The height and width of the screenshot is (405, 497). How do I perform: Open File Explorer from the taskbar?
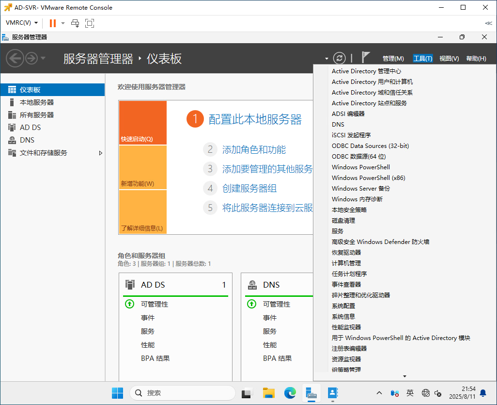click(x=269, y=393)
